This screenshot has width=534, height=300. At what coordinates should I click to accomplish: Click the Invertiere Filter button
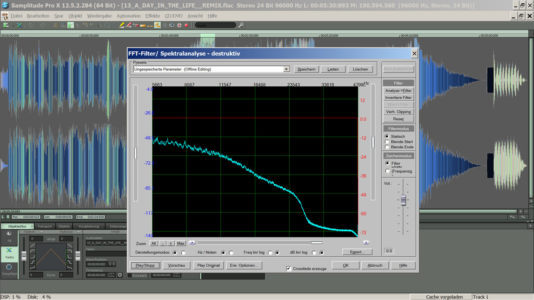point(398,97)
